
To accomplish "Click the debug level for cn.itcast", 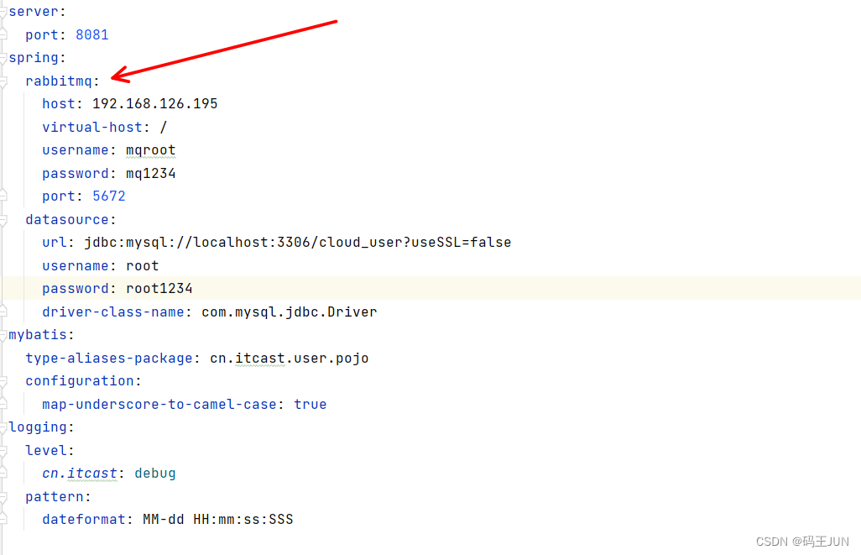I will click(154, 473).
